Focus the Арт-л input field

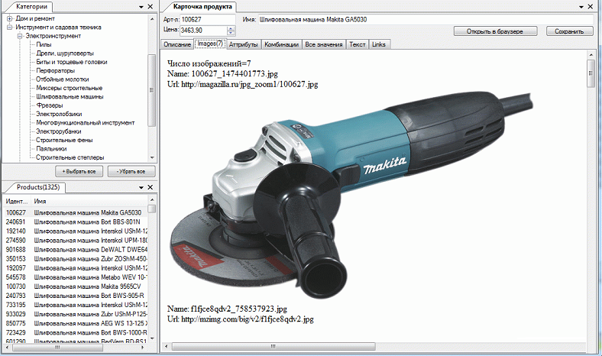pos(207,19)
